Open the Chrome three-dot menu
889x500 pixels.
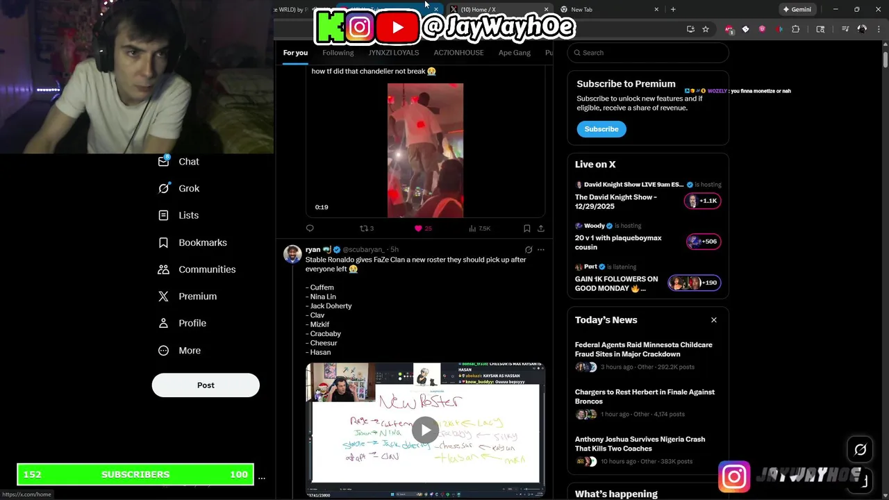point(879,29)
